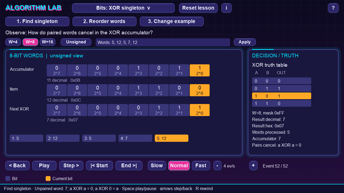Jump to the start with |< Start

99,166
